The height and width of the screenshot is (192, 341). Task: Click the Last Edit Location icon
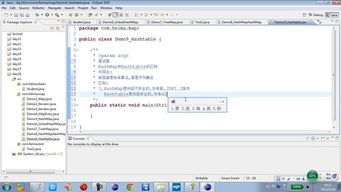156,15
